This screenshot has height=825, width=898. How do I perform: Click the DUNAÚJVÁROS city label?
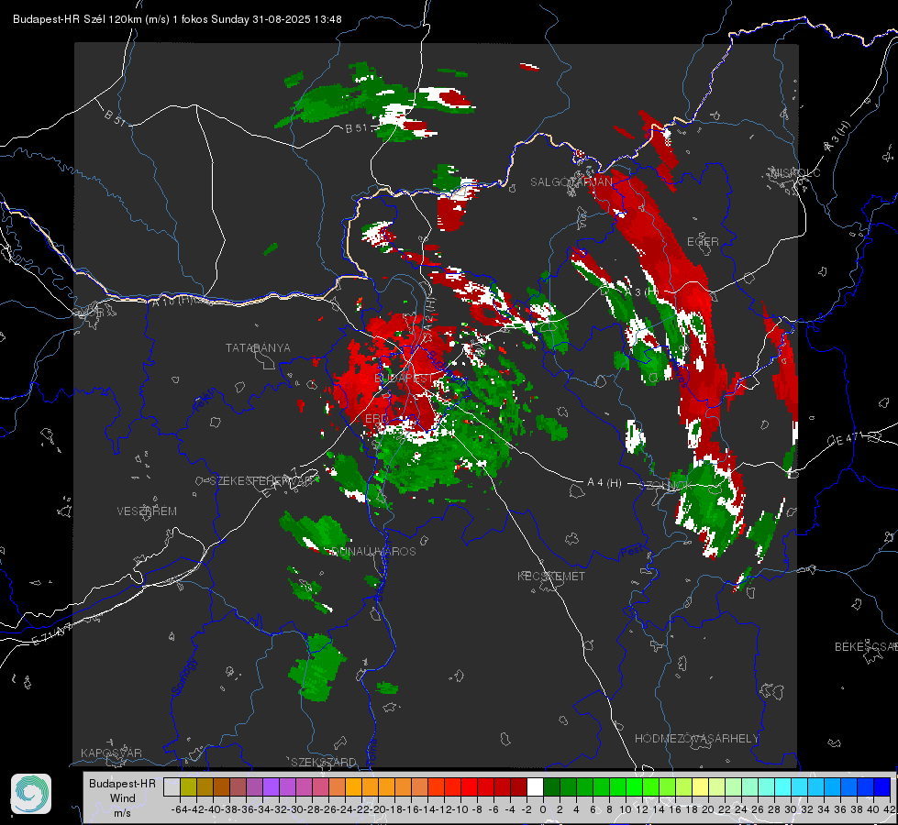[x=373, y=551]
